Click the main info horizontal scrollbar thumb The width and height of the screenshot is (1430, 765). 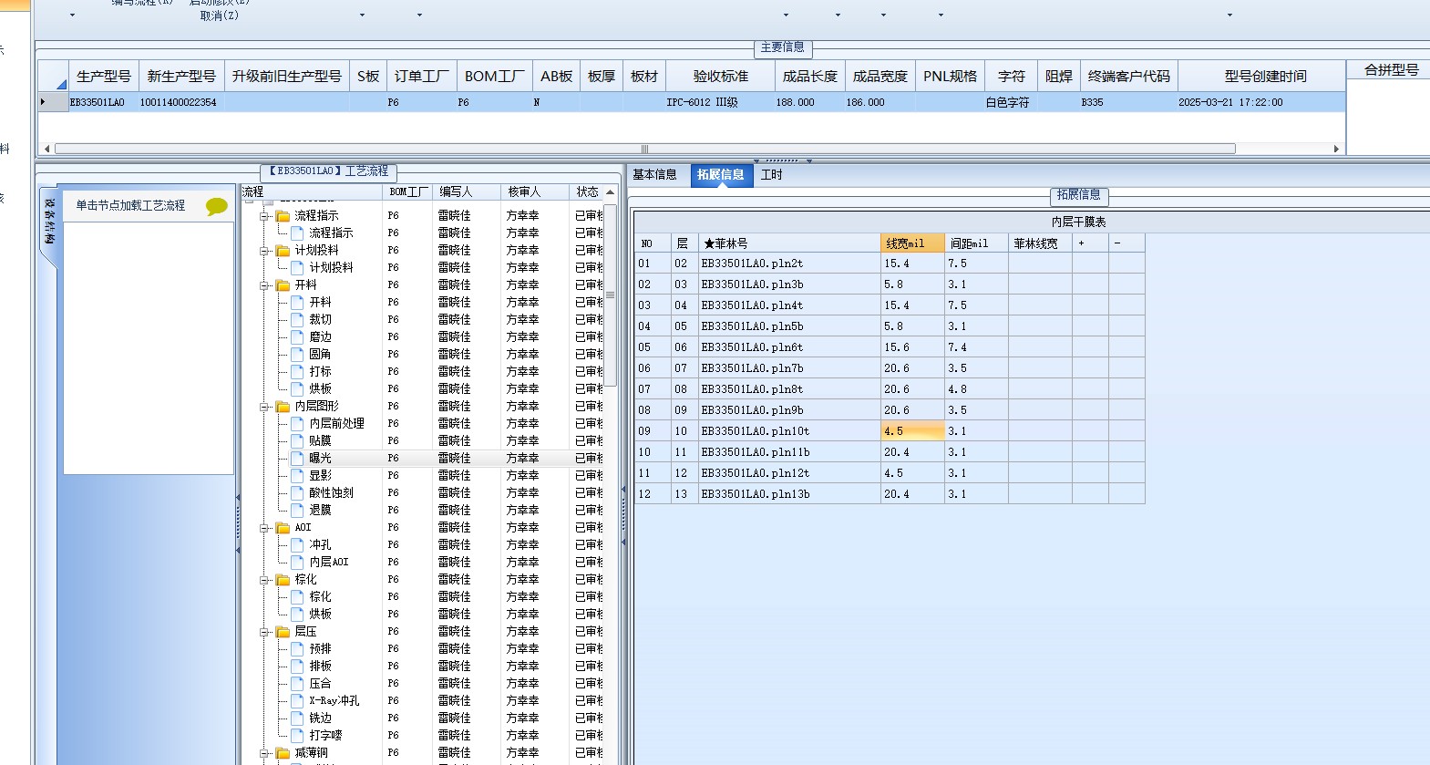pos(644,149)
